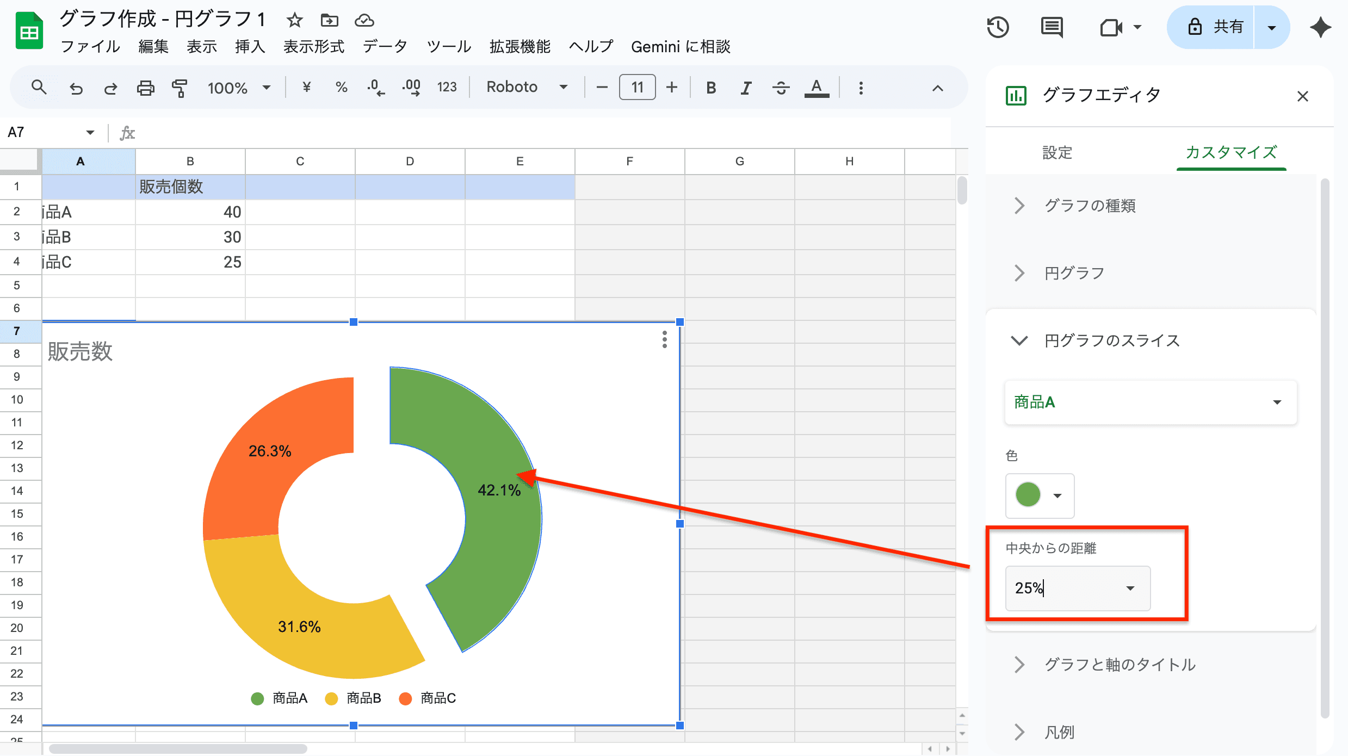Click the print icon in toolbar

tap(145, 88)
